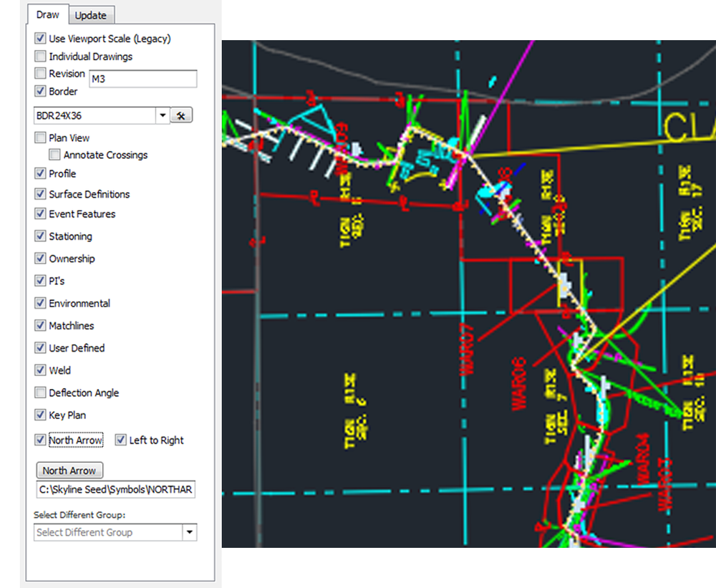The width and height of the screenshot is (716, 588).
Task: Enable the Individual Drawings checkbox
Action: [40, 55]
